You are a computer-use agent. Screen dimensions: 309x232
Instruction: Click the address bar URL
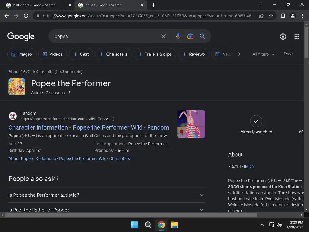pyautogui.click(x=149, y=16)
